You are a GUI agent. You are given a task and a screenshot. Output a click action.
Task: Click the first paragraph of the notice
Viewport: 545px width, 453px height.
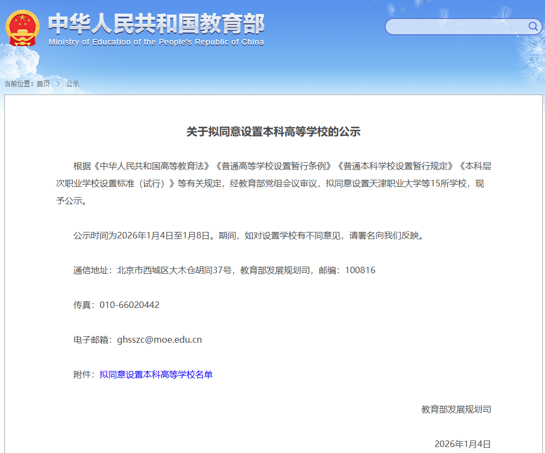pos(272,183)
